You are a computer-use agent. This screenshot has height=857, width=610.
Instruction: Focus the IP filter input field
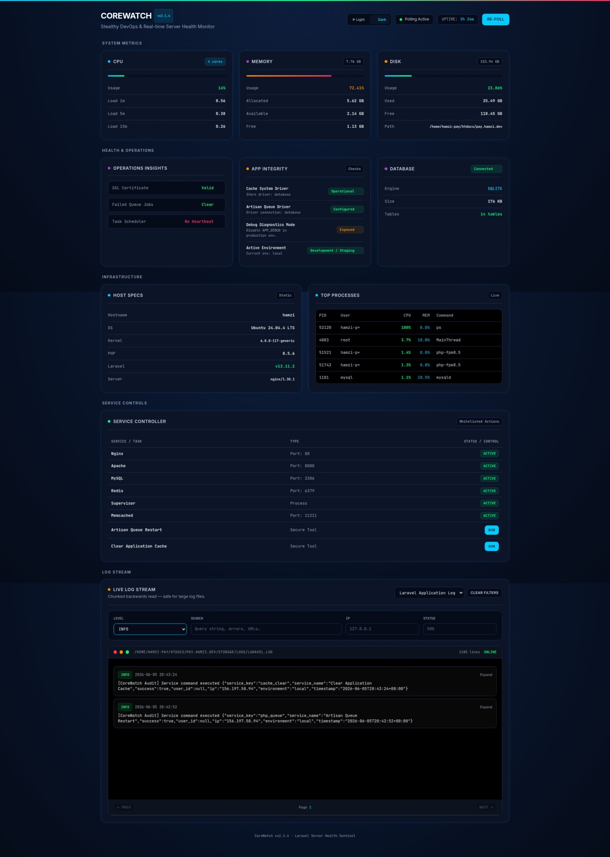pyautogui.click(x=382, y=629)
